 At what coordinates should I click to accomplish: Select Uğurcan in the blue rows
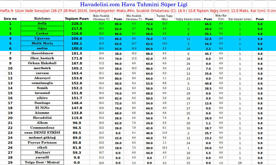tap(42, 39)
